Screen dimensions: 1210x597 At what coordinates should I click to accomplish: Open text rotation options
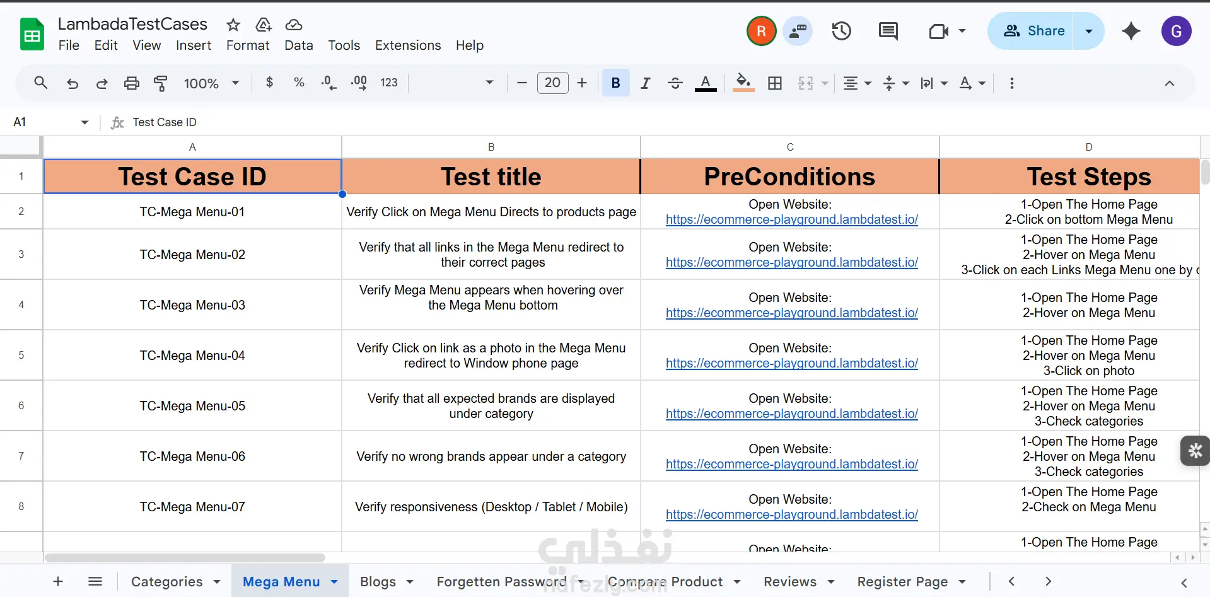point(972,83)
